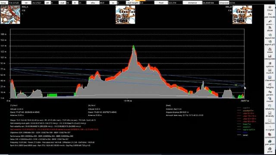The width and height of the screenshot is (276, 155).
Task: Click the zoom - tool
Action: pos(270,22)
